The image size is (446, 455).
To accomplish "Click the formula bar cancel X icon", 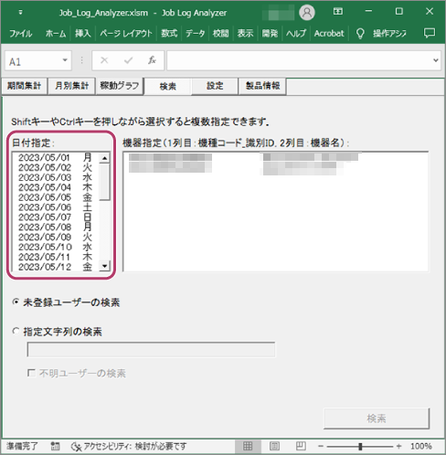I will point(104,60).
